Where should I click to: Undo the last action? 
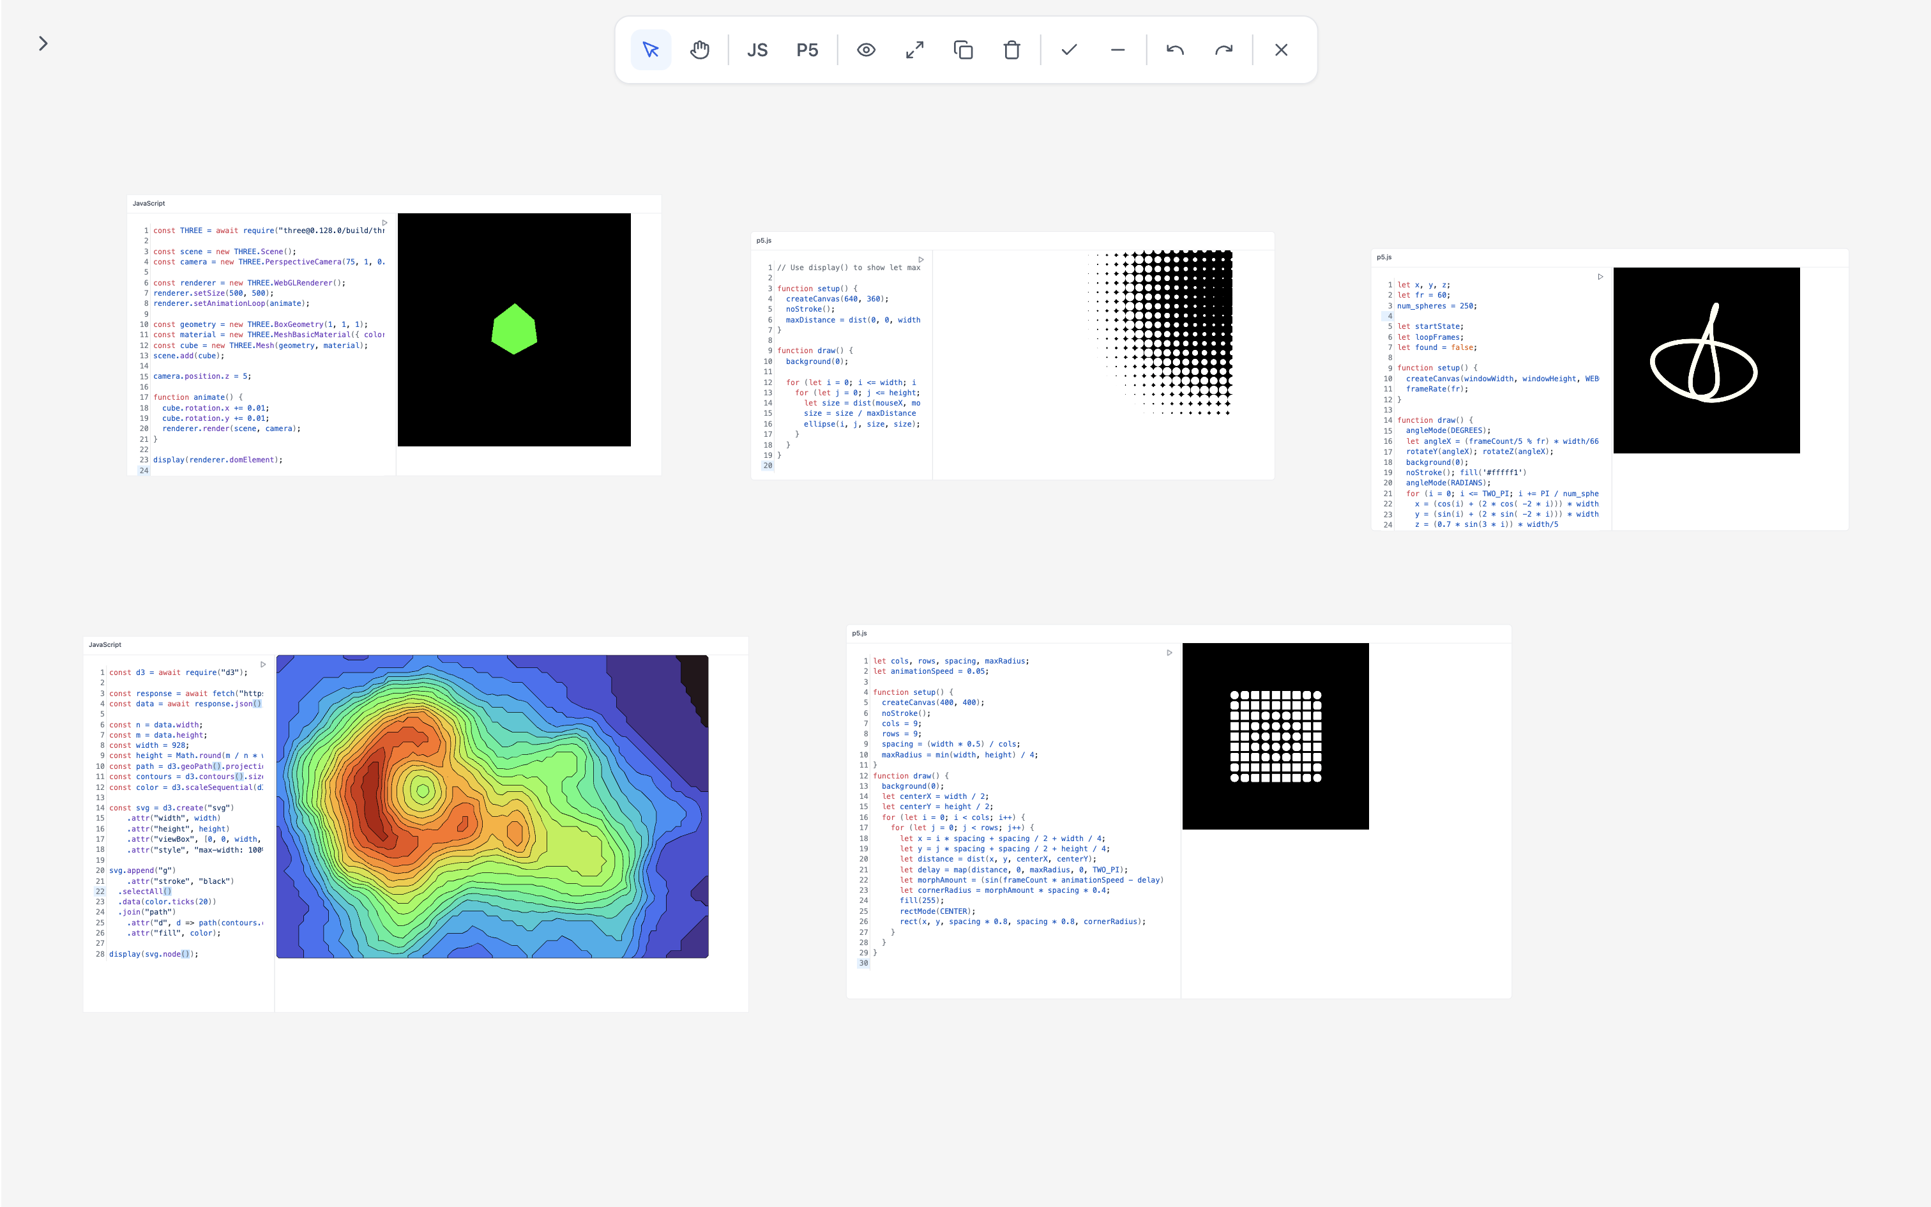(x=1174, y=50)
